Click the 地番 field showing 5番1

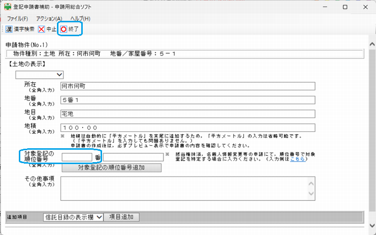tap(187, 100)
